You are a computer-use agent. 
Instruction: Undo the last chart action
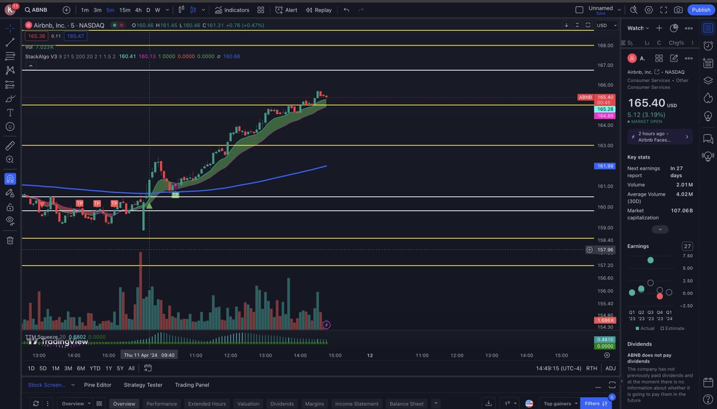tap(347, 10)
